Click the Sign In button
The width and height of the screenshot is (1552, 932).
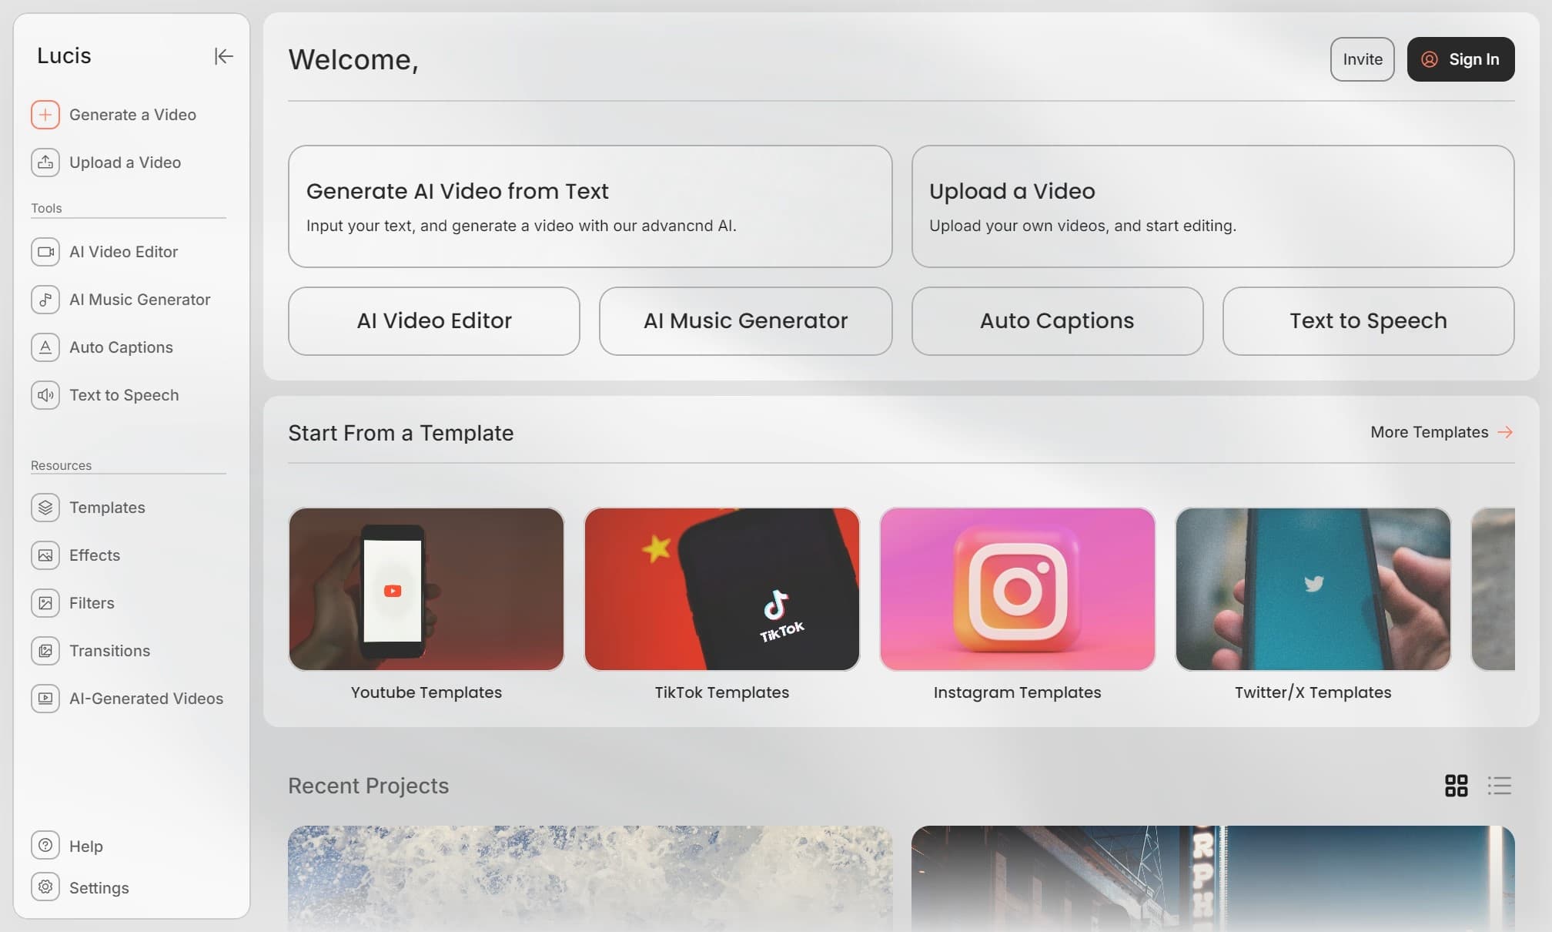(x=1461, y=59)
